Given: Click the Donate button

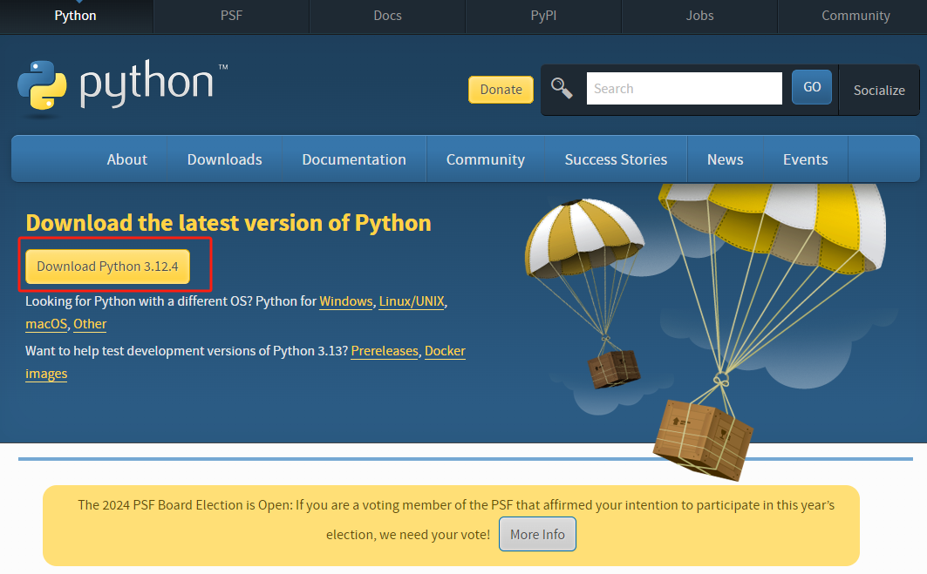Looking at the screenshot, I should pyautogui.click(x=501, y=90).
